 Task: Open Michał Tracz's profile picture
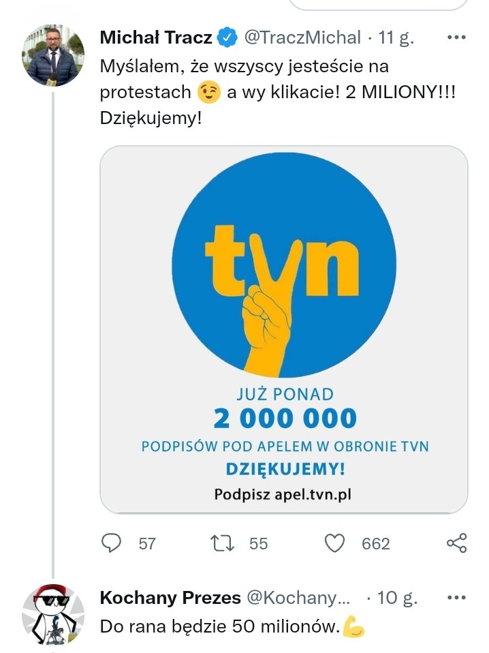tap(53, 55)
